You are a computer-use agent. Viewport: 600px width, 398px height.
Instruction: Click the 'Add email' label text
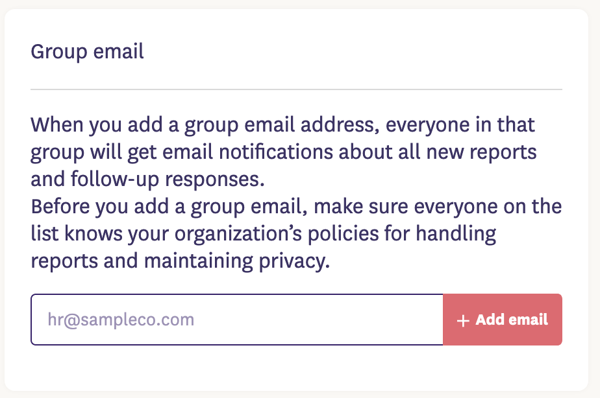coord(512,320)
